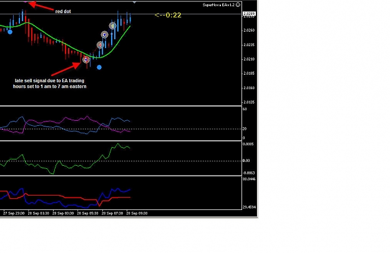Screen dimensions: 390x253
Task: Click the -0.0063 scale value
Action: coord(249,173)
